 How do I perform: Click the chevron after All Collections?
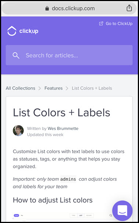coord(40,88)
